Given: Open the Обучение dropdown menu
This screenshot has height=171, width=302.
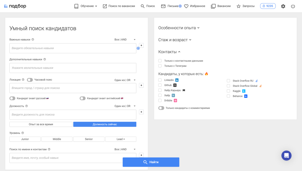Looking at the screenshot, I should click(86, 6).
